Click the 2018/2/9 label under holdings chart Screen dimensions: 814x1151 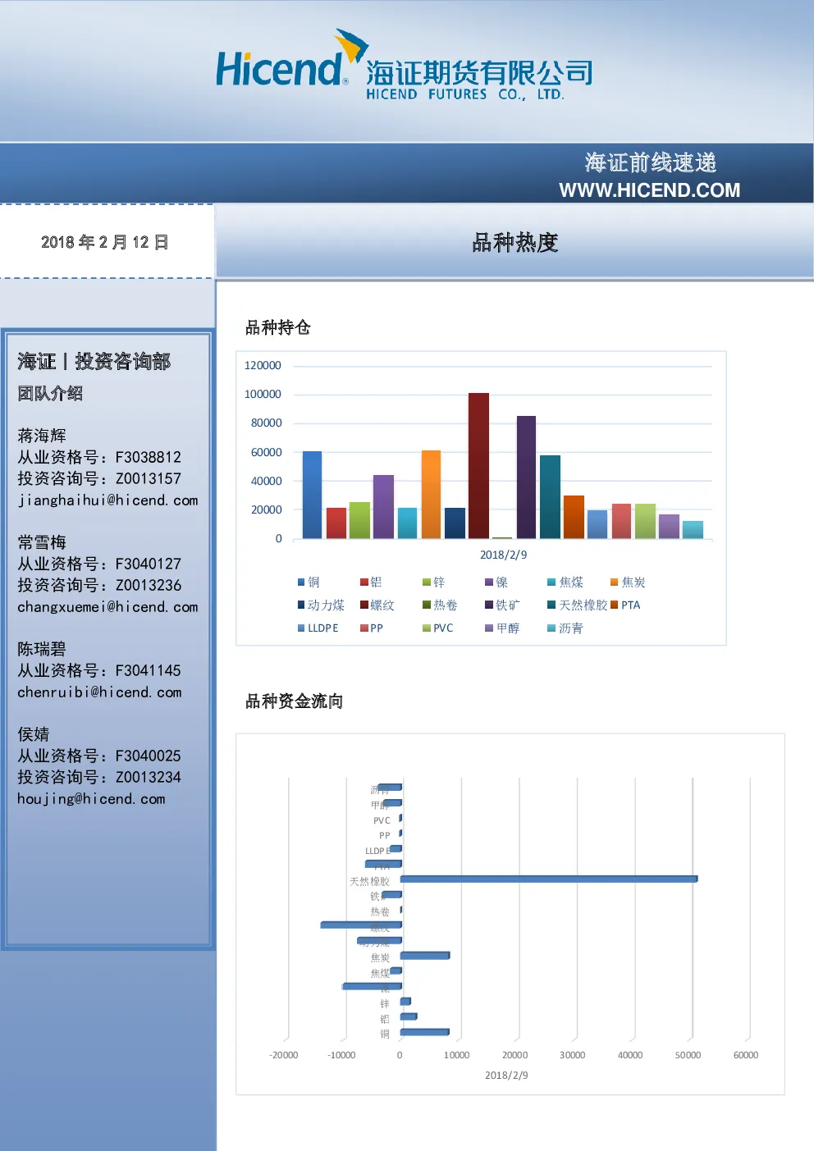click(x=504, y=555)
